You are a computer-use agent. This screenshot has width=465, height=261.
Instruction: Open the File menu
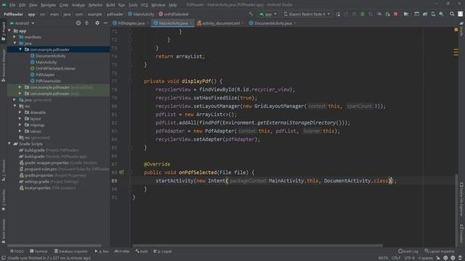(x=12, y=5)
